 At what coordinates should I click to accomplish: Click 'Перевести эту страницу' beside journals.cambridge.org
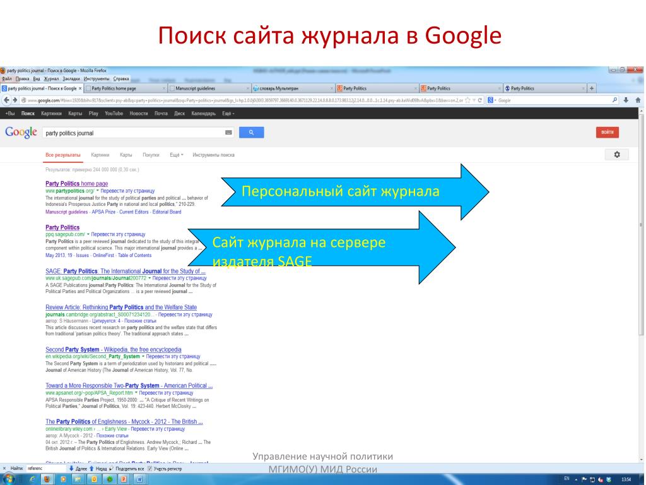click(185, 314)
